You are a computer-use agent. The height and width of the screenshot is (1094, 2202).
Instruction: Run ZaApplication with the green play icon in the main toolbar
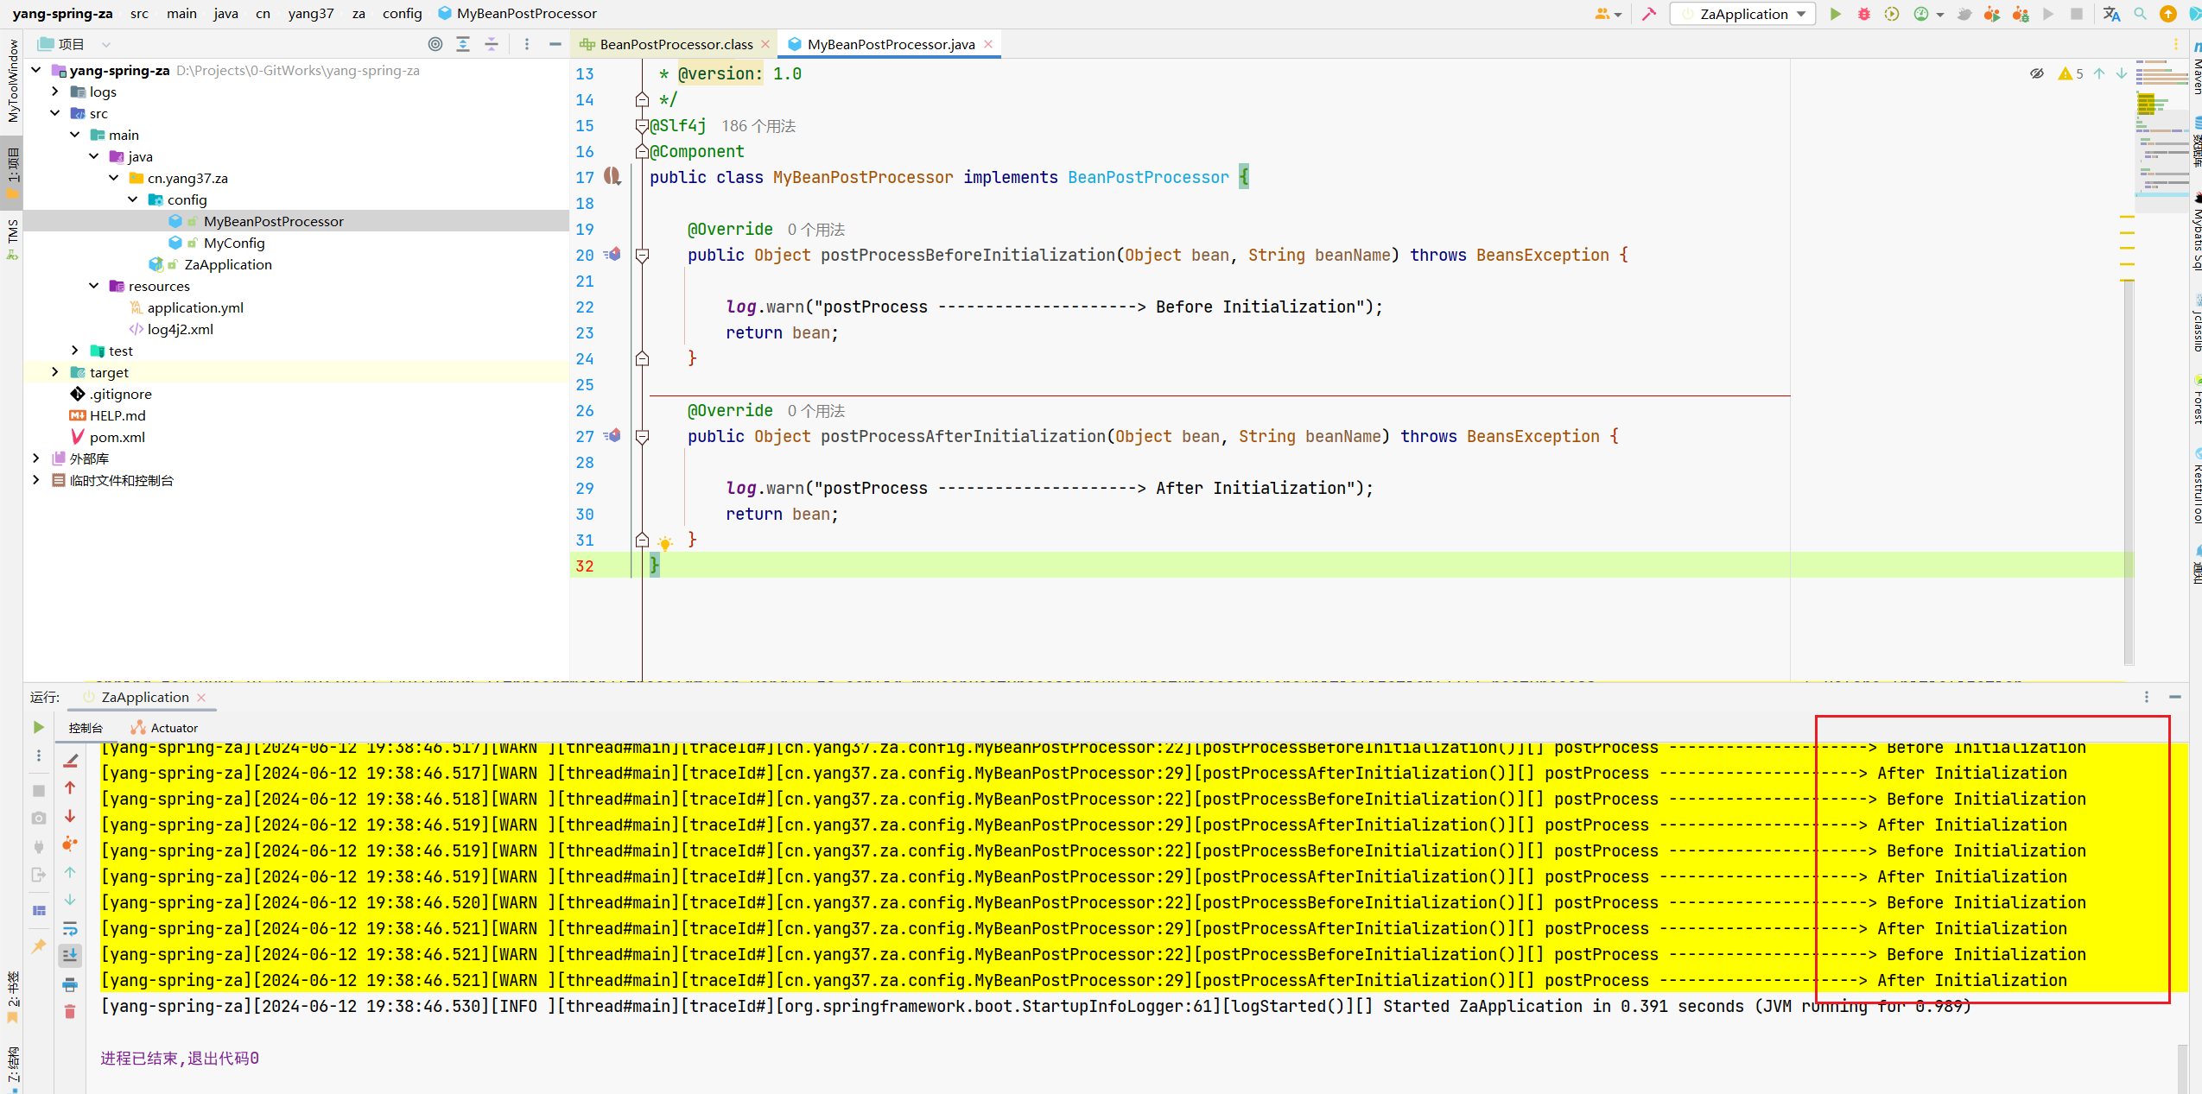[x=1836, y=14]
